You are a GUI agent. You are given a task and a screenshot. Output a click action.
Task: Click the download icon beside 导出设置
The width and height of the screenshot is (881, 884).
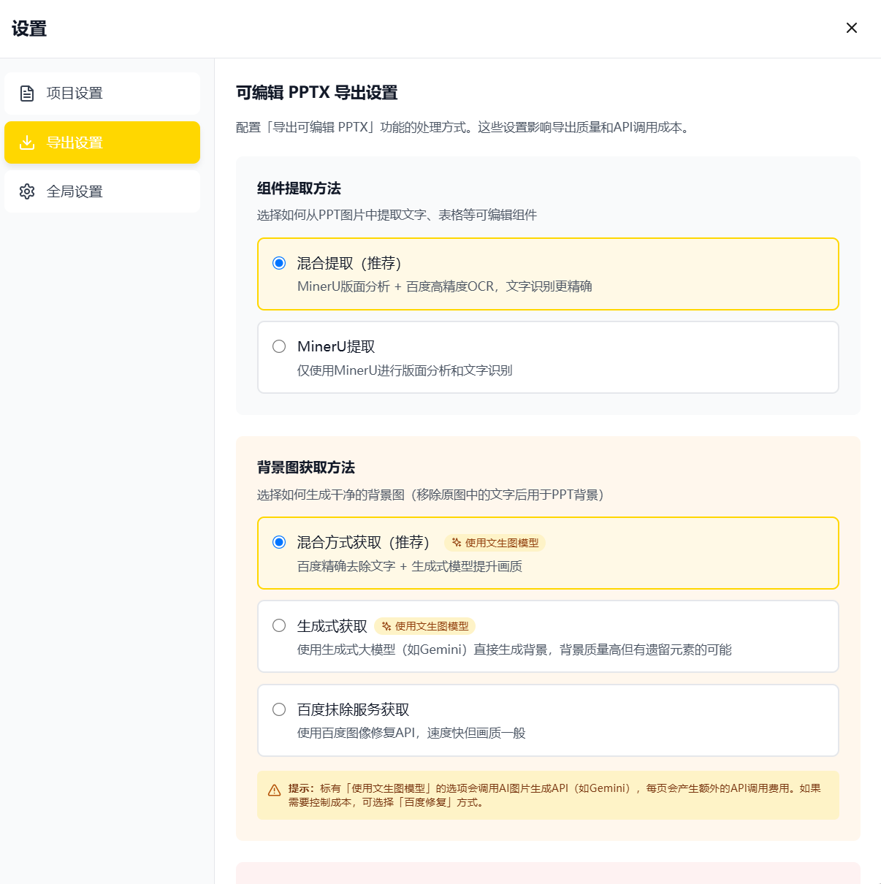[27, 142]
